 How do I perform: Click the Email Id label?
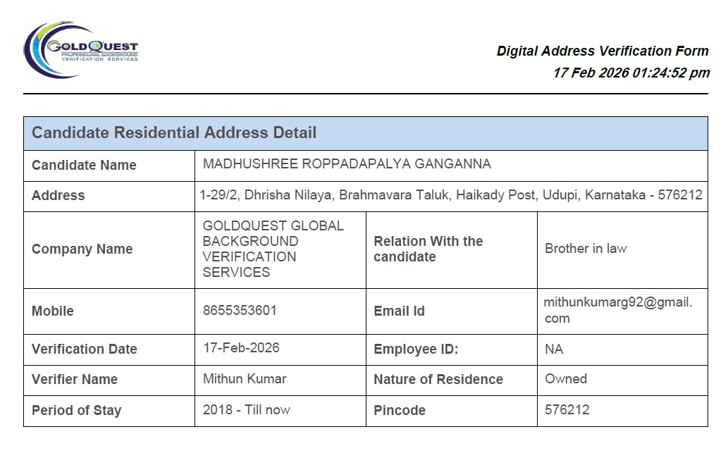[x=399, y=311]
